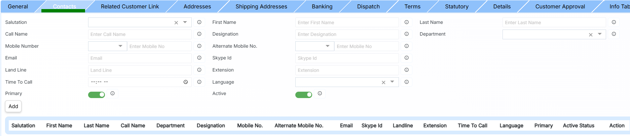Clear the Language selection with the X
630x136 pixels.
(383, 82)
